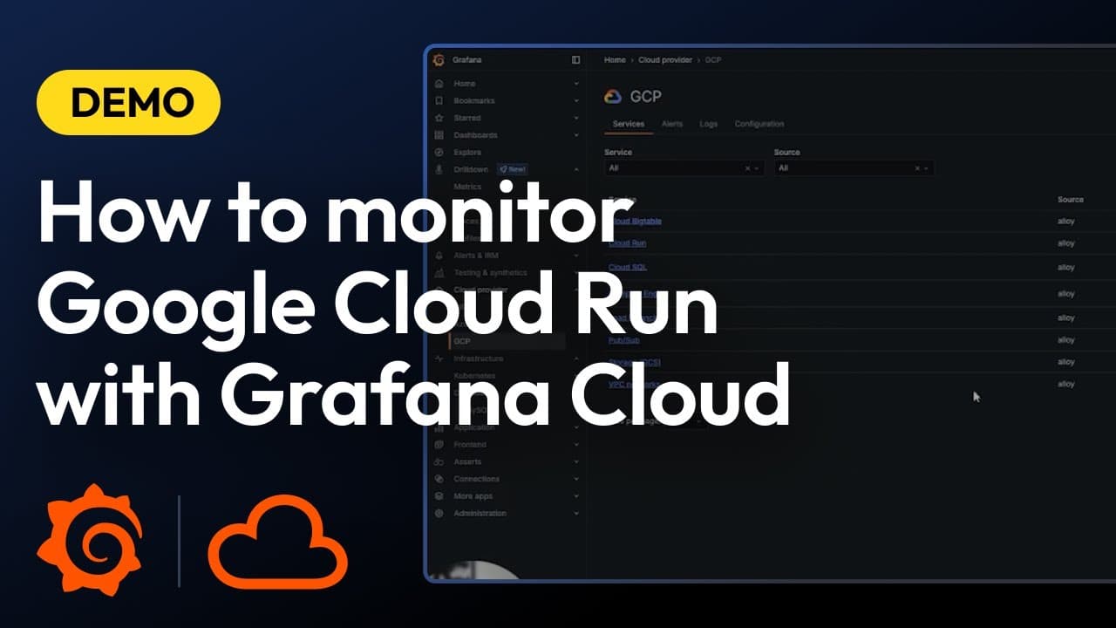This screenshot has height=628, width=1116.
Task: Expand the Home menu chevron
Action: click(576, 84)
